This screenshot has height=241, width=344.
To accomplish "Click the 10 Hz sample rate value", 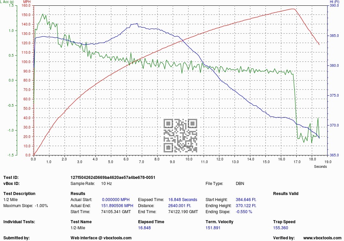I will pos(106,184).
